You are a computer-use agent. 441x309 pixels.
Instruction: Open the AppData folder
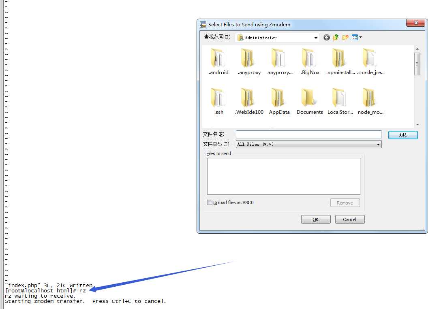click(279, 101)
